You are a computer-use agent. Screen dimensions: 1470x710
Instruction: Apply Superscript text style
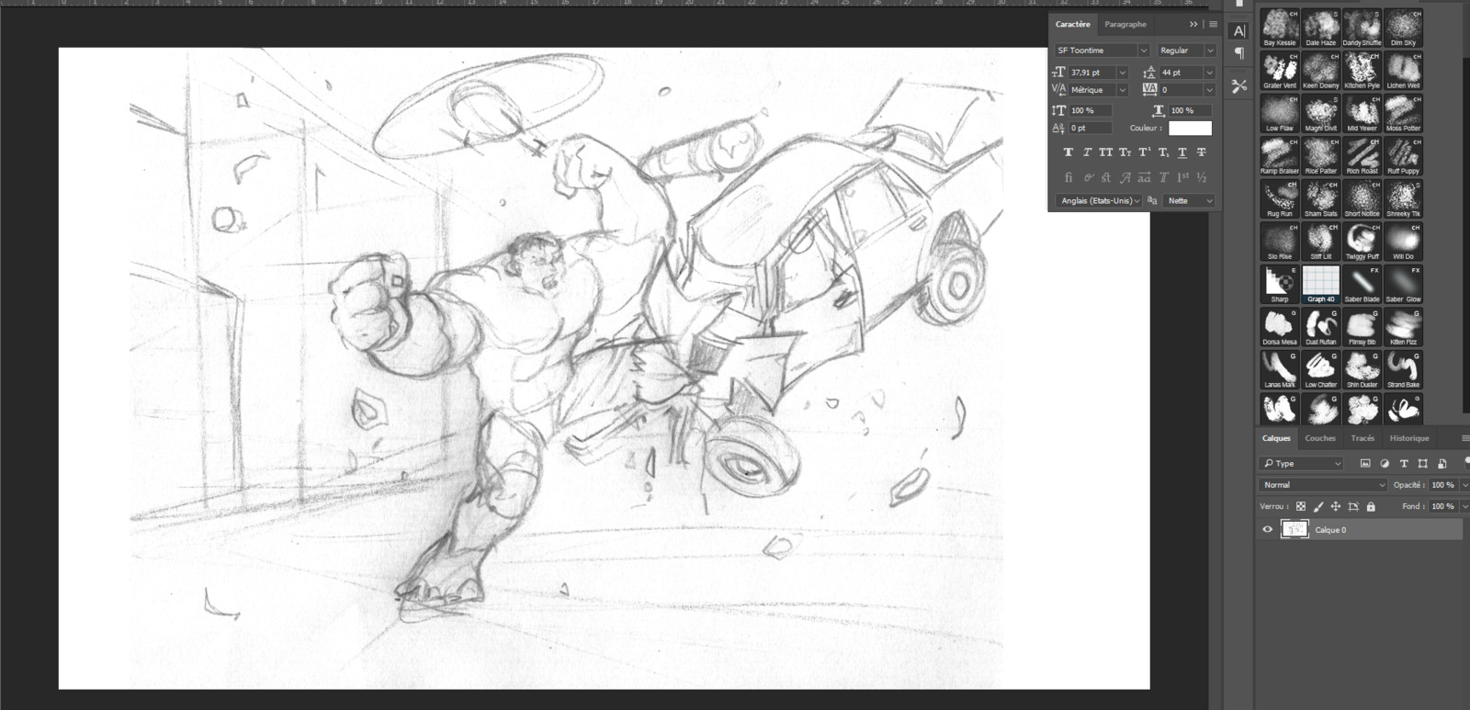point(1144,152)
